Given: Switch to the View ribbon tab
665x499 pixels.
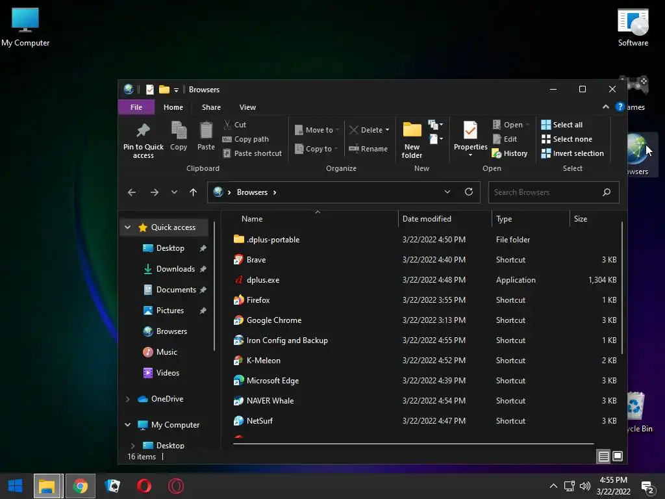Looking at the screenshot, I should (247, 107).
